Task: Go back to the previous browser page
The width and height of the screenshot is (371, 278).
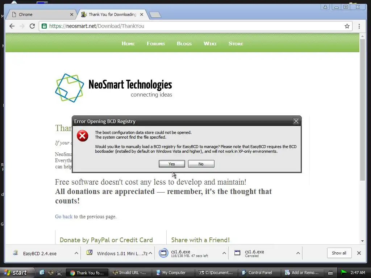Action: click(x=12, y=26)
